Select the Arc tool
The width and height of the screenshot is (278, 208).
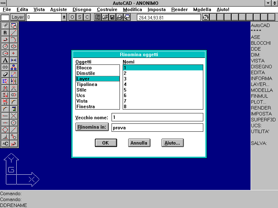tap(14, 40)
